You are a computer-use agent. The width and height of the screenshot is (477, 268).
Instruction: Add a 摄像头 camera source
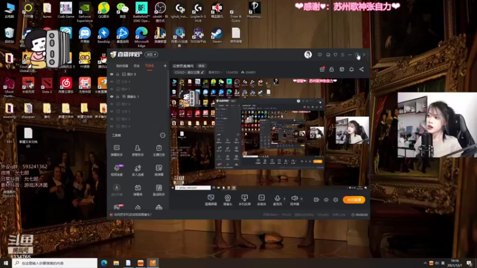[228, 200]
